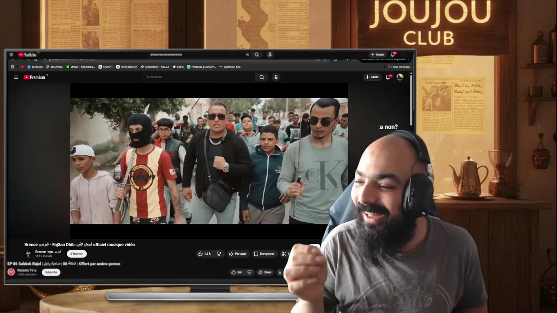Viewport: 557px width, 313px height.
Task: Open the account avatar menu
Action: 400,77
